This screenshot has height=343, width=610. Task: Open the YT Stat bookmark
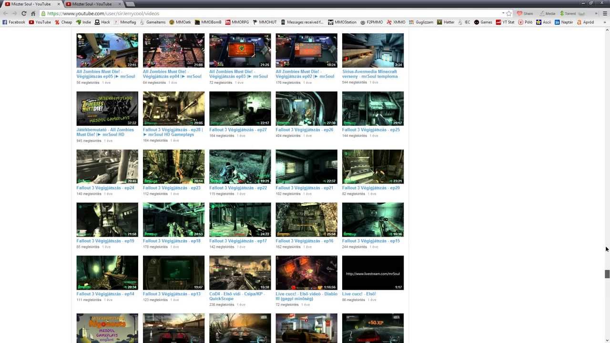(x=505, y=22)
